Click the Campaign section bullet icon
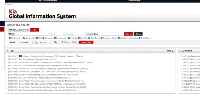The width and height of the screenshot is (200, 112). click(x=180, y=51)
